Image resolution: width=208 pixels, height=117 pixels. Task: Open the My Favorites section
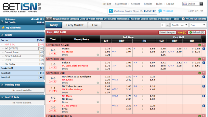pos(22,28)
